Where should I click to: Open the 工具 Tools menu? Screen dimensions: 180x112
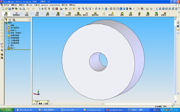(37, 5)
